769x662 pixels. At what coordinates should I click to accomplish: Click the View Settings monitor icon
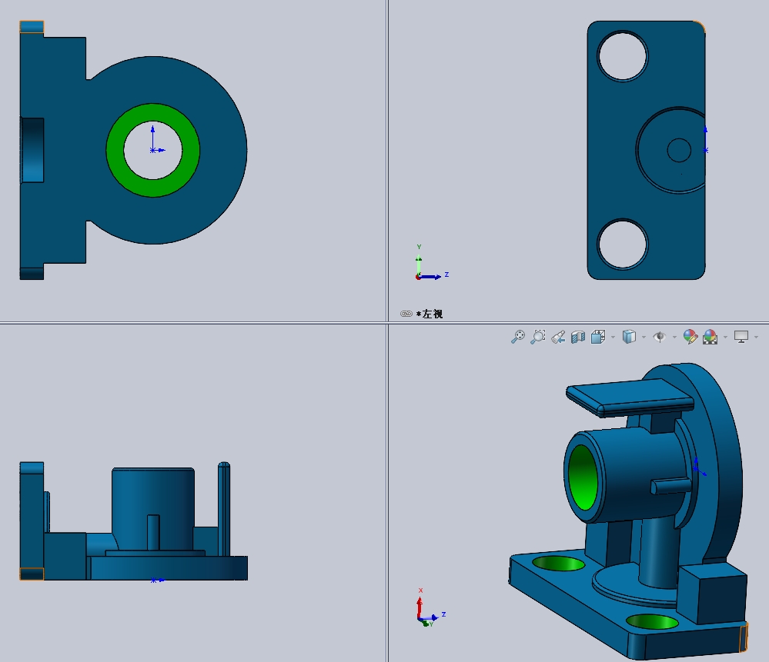coord(741,337)
